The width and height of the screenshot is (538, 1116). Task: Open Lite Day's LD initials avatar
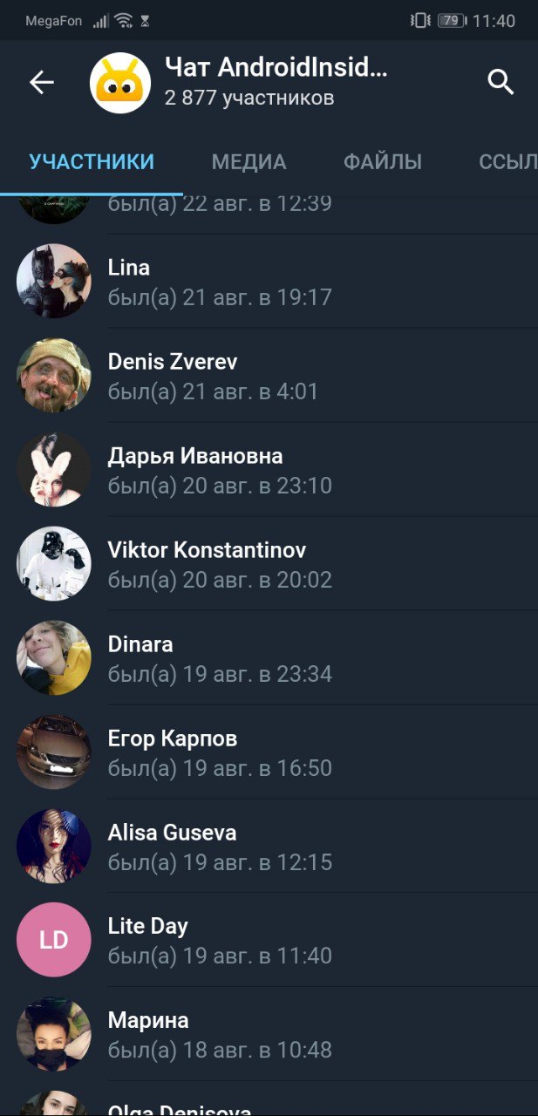pyautogui.click(x=53, y=940)
